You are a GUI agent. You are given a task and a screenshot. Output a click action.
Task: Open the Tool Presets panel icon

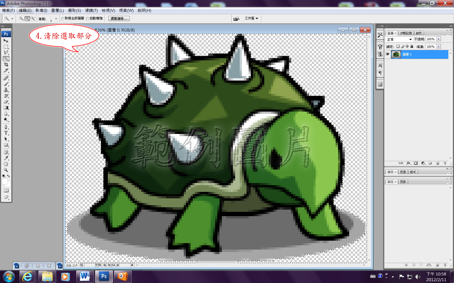[380, 35]
